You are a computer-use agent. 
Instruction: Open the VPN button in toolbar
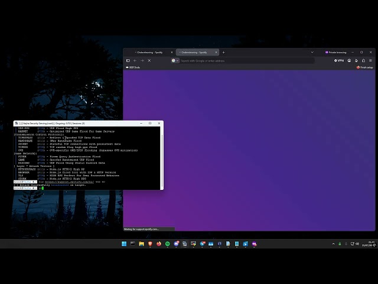339,60
